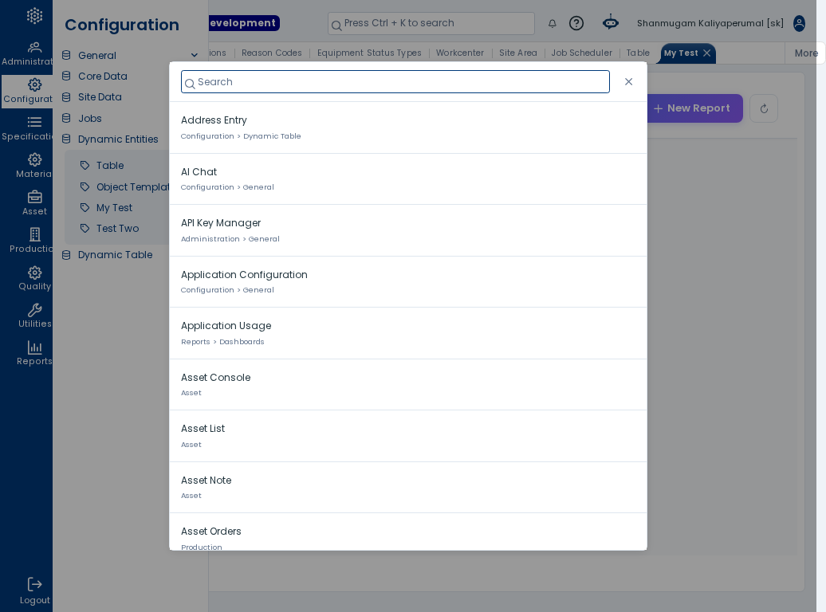Open the Material module icon
Screen dimensions: 826x612
coord(35,159)
